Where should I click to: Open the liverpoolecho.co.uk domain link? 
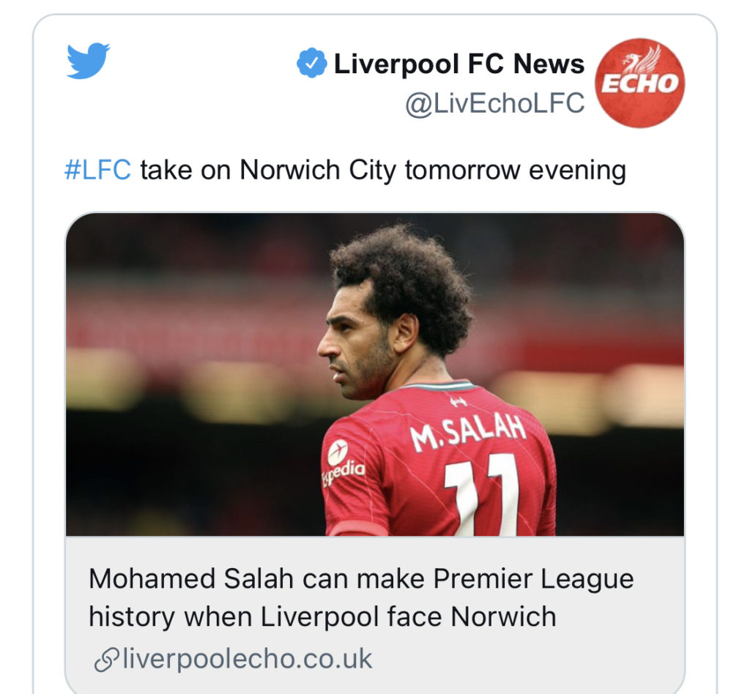coord(248,659)
